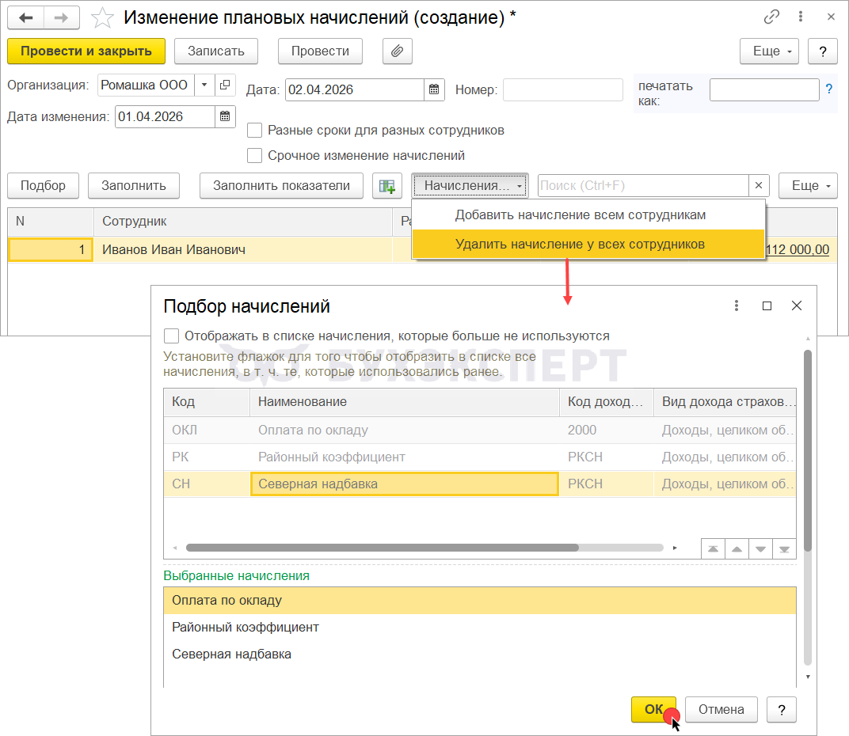Expand the Начисления dropdown button
Image resolution: width=849 pixels, height=736 pixels.
[470, 186]
